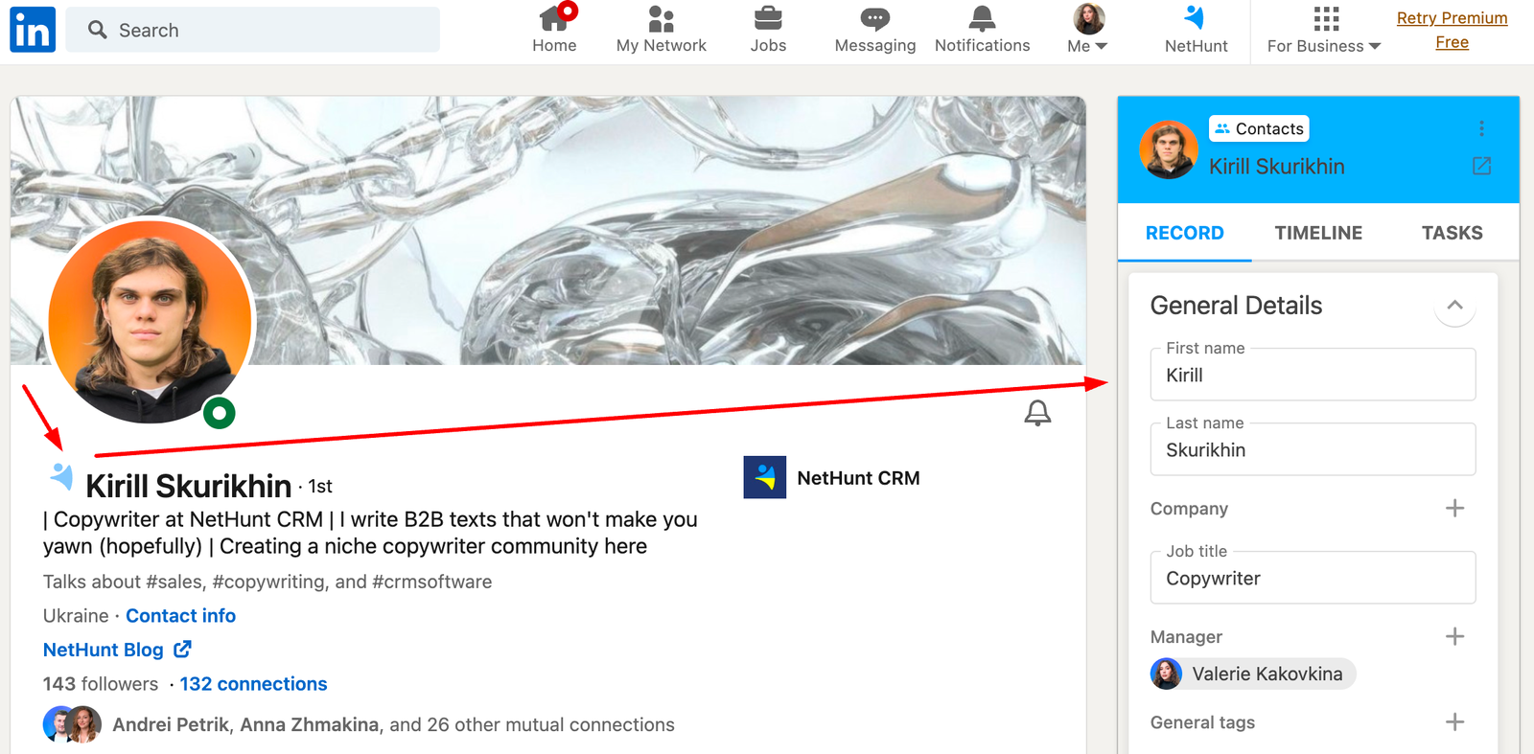Switch to the TIMELINE tab

(x=1318, y=233)
